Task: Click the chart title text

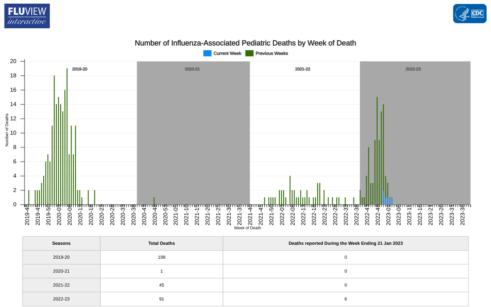Action: (x=245, y=43)
